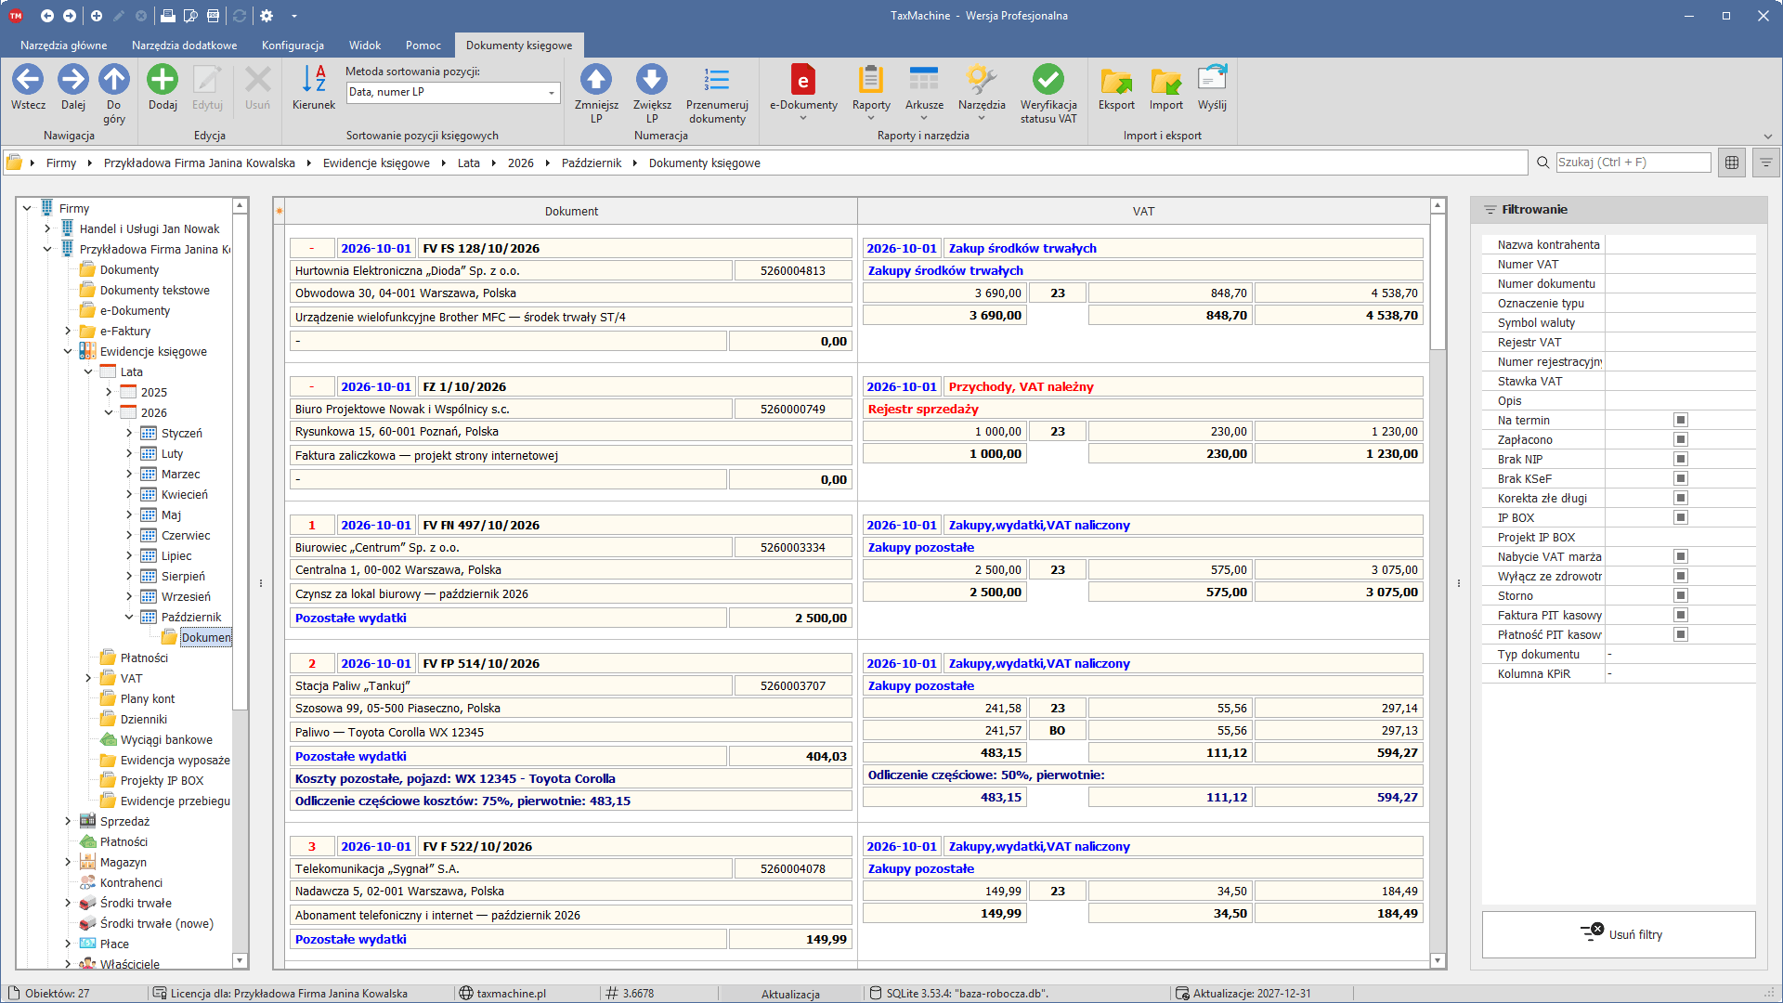
Task: Collapse the Październik tree node
Action: coord(129,617)
